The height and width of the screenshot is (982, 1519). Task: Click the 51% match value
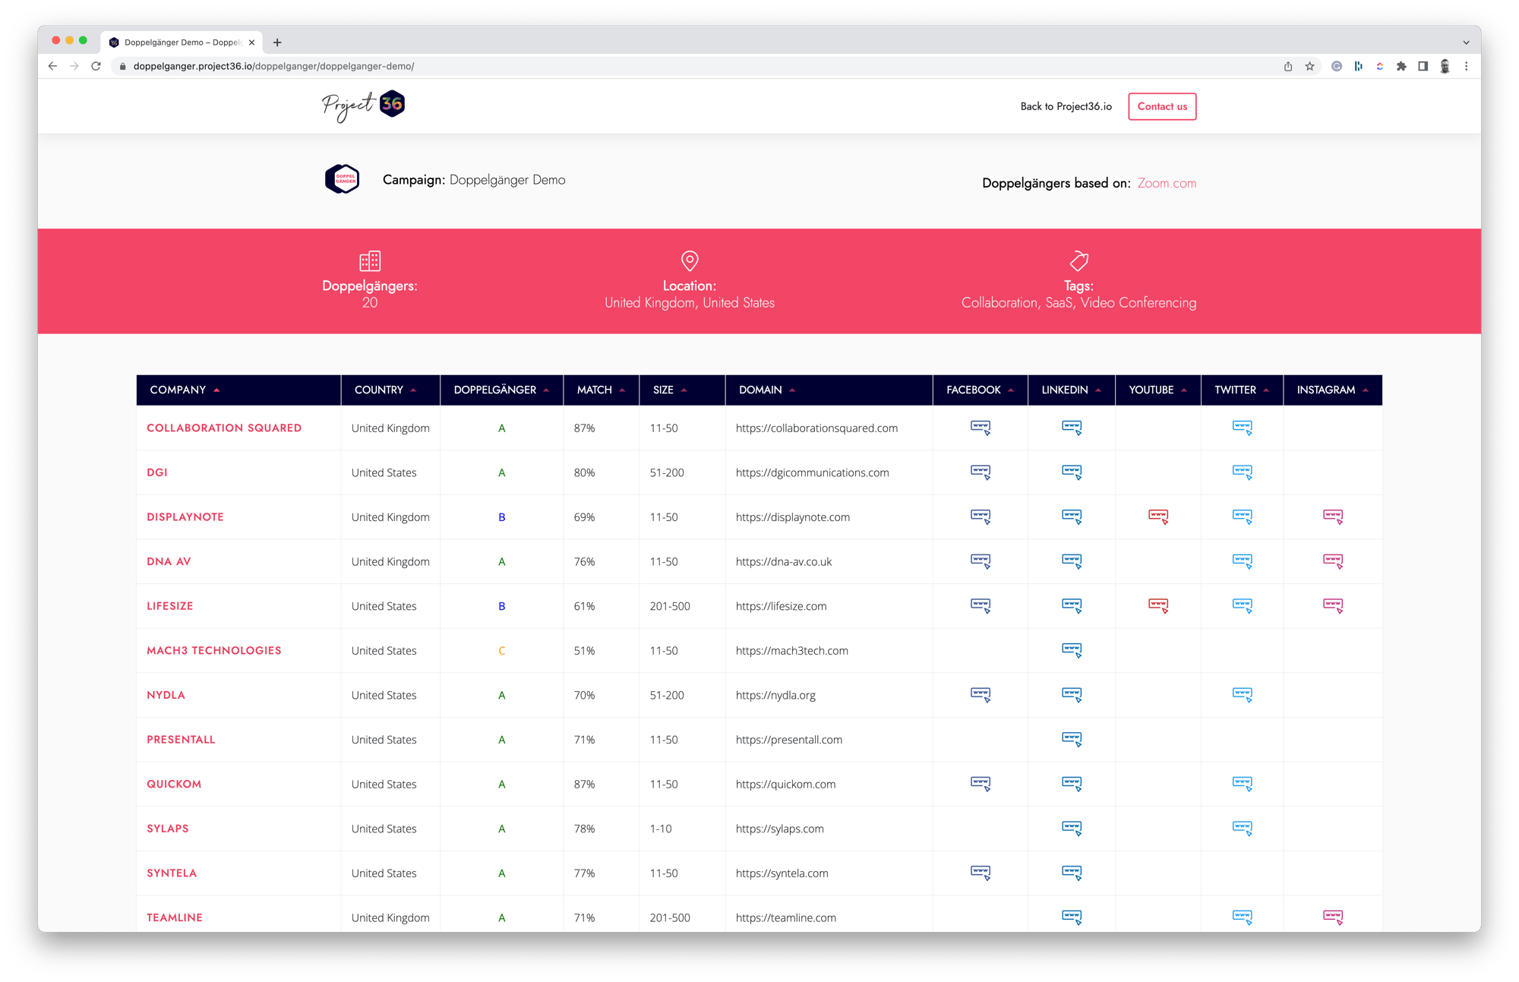coord(584,651)
